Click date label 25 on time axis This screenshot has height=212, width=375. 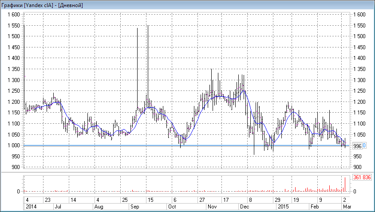click(x=125, y=200)
